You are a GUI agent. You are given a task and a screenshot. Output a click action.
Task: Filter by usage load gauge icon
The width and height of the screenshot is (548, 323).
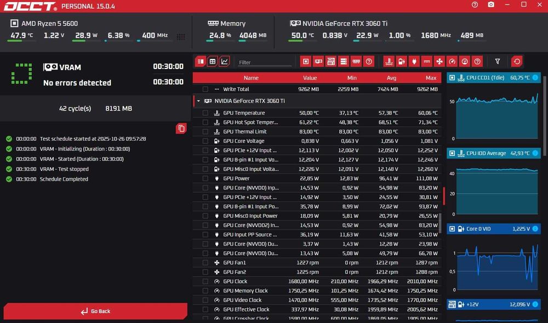[465, 61]
